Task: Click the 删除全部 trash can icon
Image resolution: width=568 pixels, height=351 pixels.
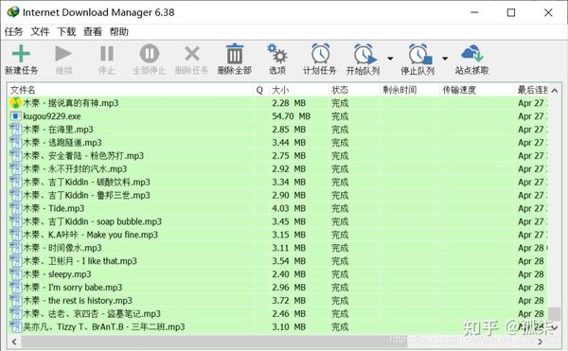Action: click(235, 54)
